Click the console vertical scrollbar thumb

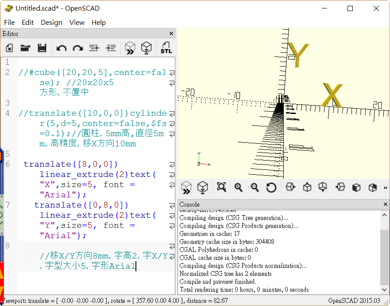[384, 257]
